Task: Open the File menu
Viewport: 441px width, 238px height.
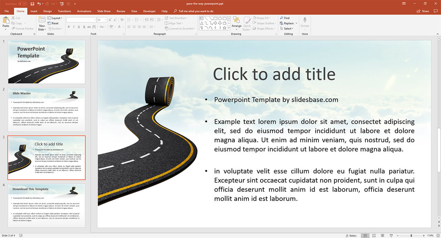Action: point(7,11)
